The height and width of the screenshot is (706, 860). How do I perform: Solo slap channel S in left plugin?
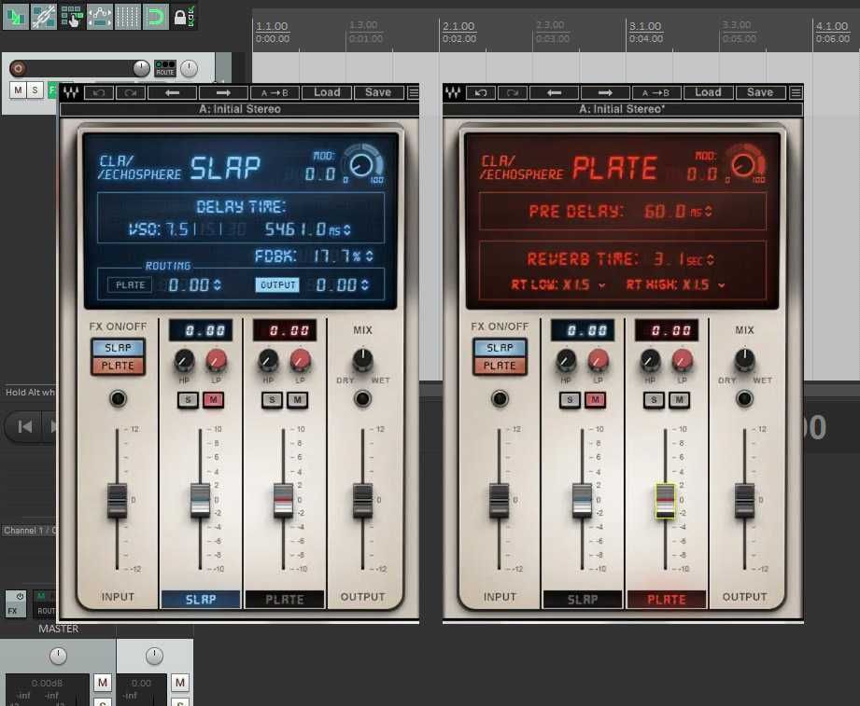pos(188,400)
